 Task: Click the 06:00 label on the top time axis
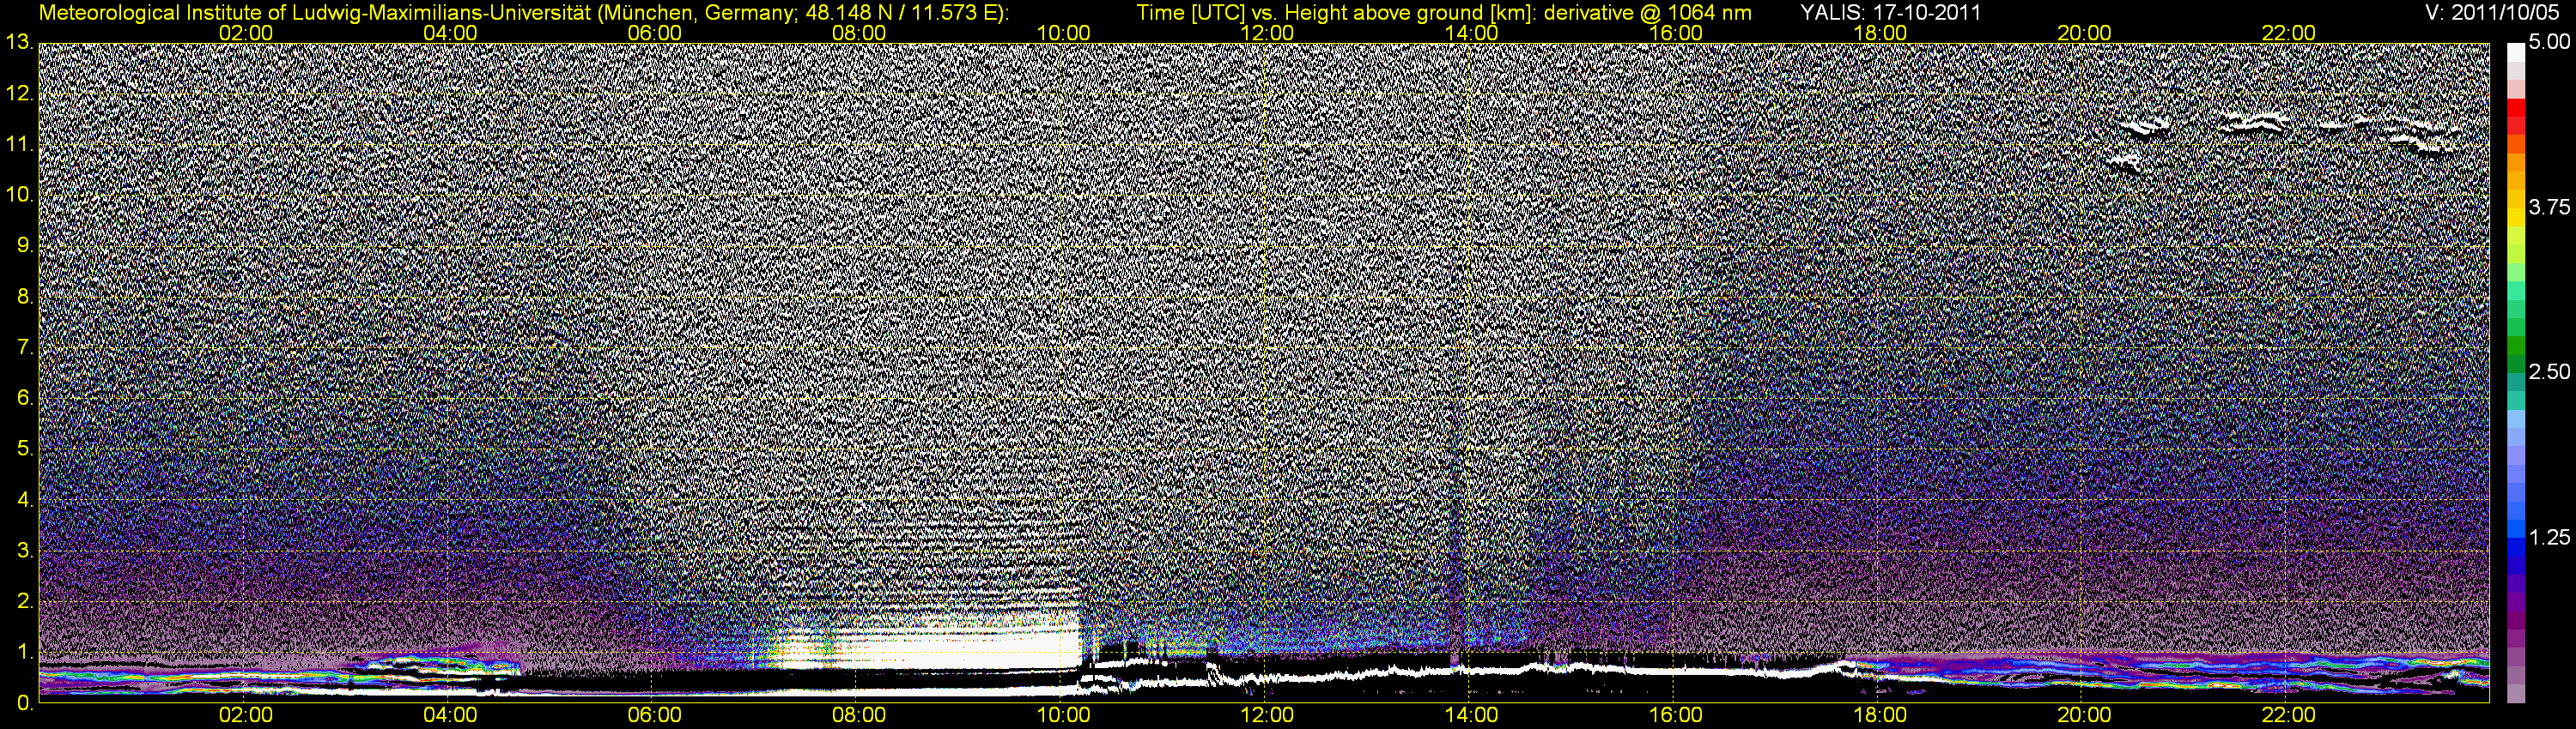[655, 33]
